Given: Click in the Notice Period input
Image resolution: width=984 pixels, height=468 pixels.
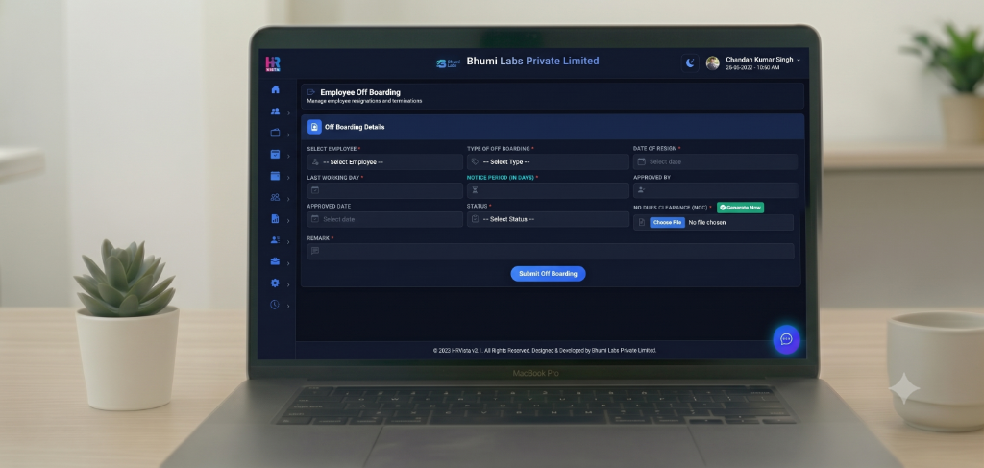Looking at the screenshot, I should tap(548, 190).
